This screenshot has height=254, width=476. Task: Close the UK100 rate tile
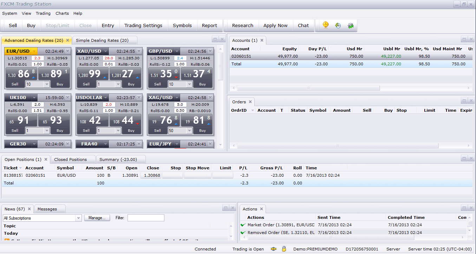[x=68, y=98]
